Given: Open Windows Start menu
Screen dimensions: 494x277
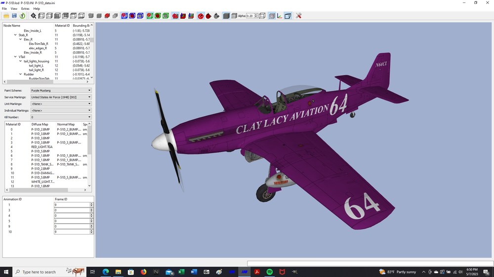Looking at the screenshot, I should pyautogui.click(x=6, y=272).
